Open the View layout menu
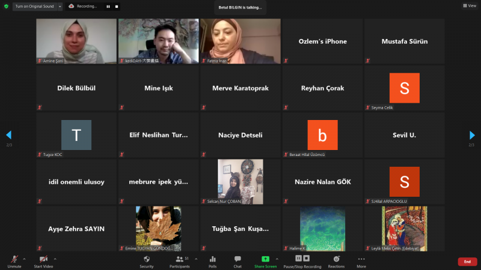Image resolution: width=481 pixels, height=270 pixels. [x=470, y=6]
